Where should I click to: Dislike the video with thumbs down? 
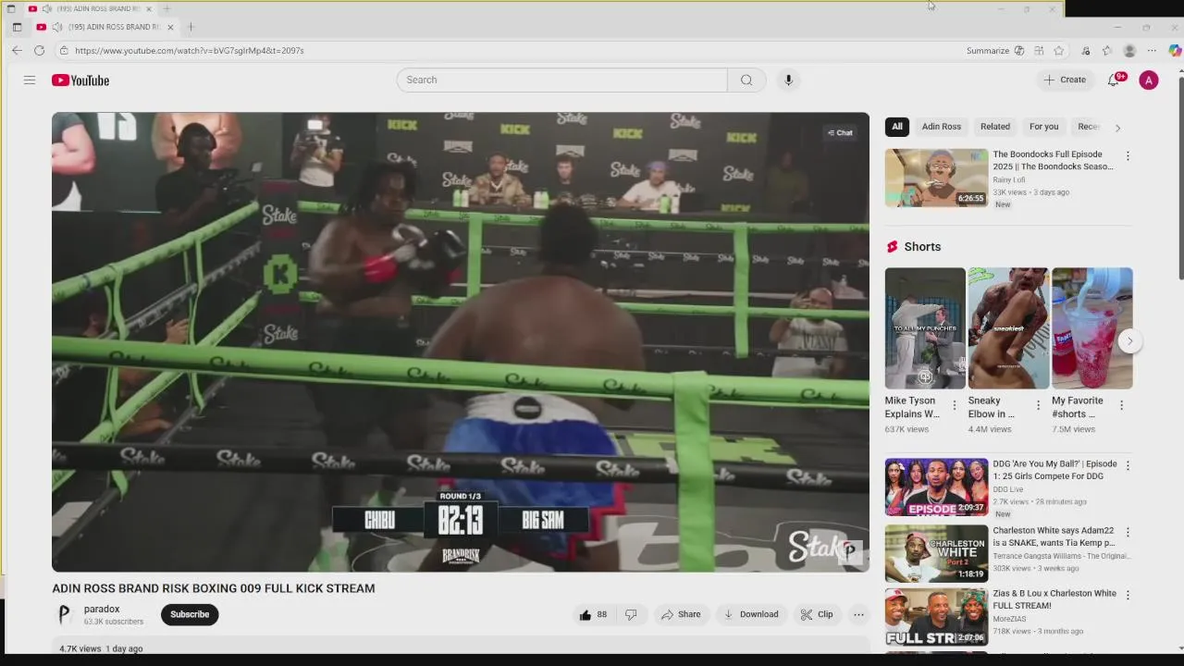tap(631, 614)
